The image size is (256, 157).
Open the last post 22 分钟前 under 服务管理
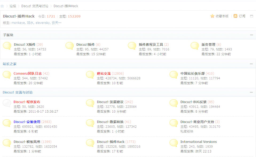coord(224,54)
